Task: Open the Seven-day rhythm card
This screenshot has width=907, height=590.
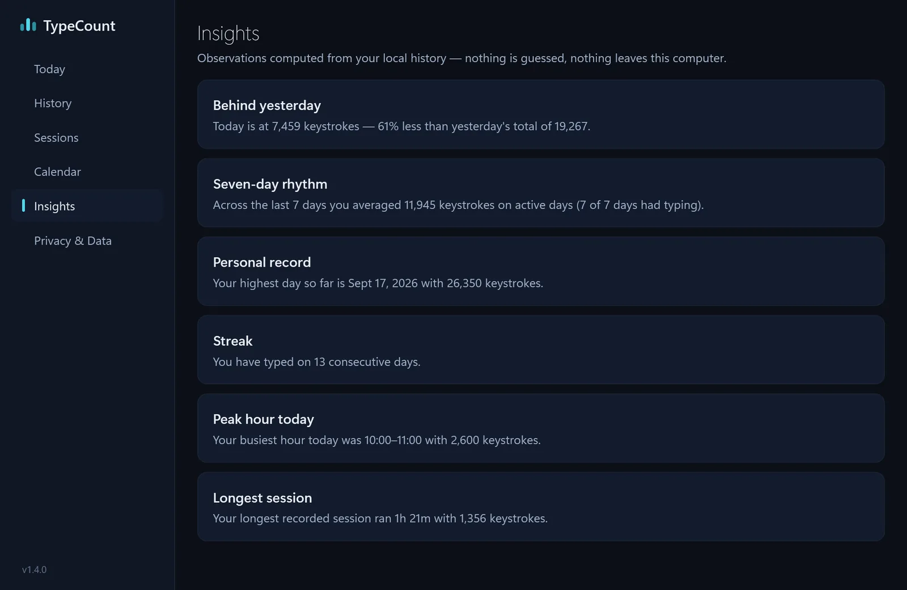Action: tap(541, 193)
